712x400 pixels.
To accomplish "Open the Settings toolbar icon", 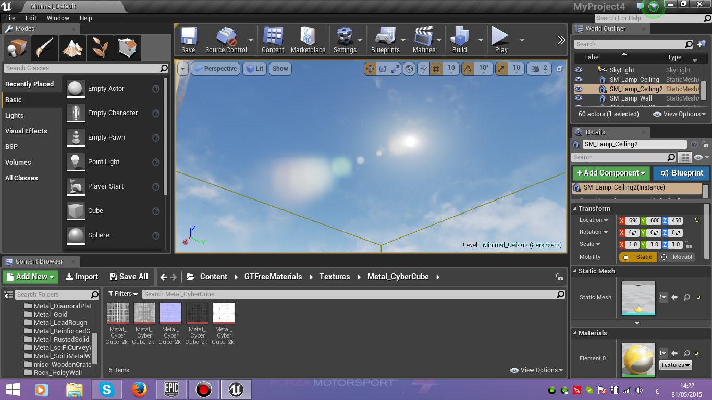I will click(x=345, y=40).
